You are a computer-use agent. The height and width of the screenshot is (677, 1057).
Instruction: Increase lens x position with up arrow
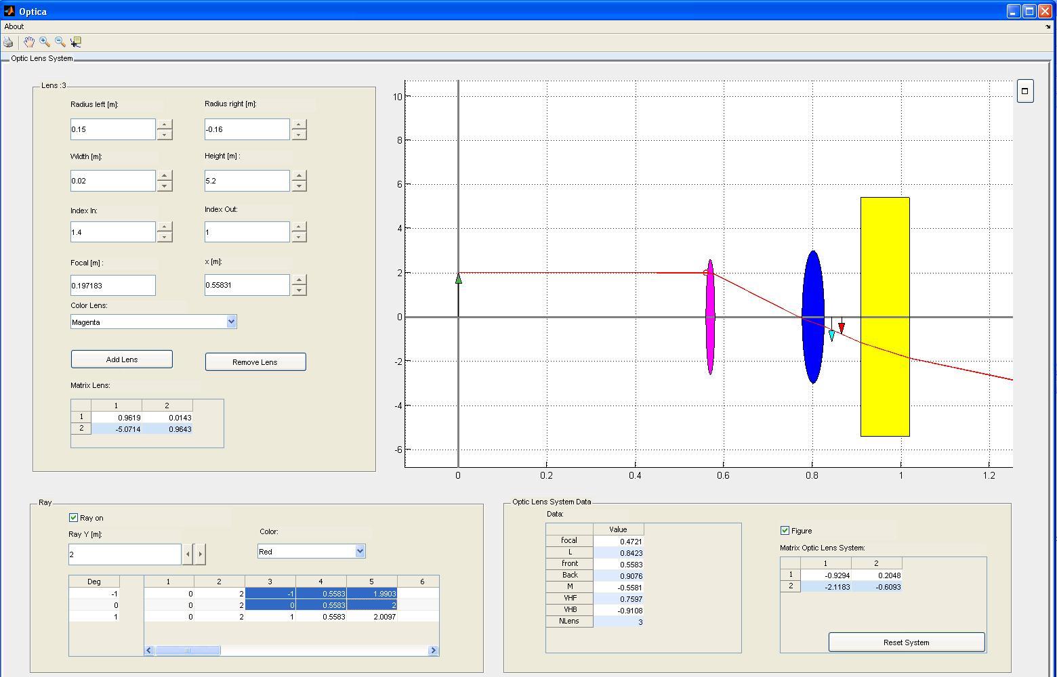(x=299, y=280)
